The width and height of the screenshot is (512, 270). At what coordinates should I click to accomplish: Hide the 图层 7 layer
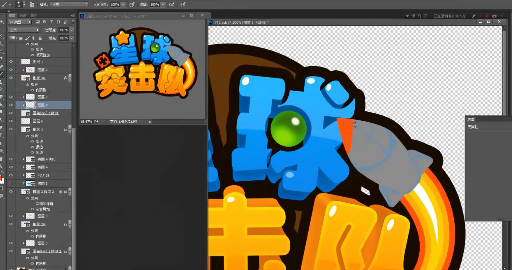(11, 97)
